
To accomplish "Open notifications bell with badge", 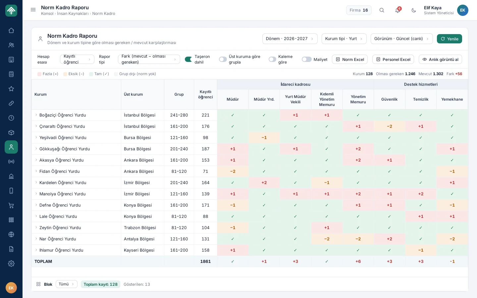I will pos(398,10).
